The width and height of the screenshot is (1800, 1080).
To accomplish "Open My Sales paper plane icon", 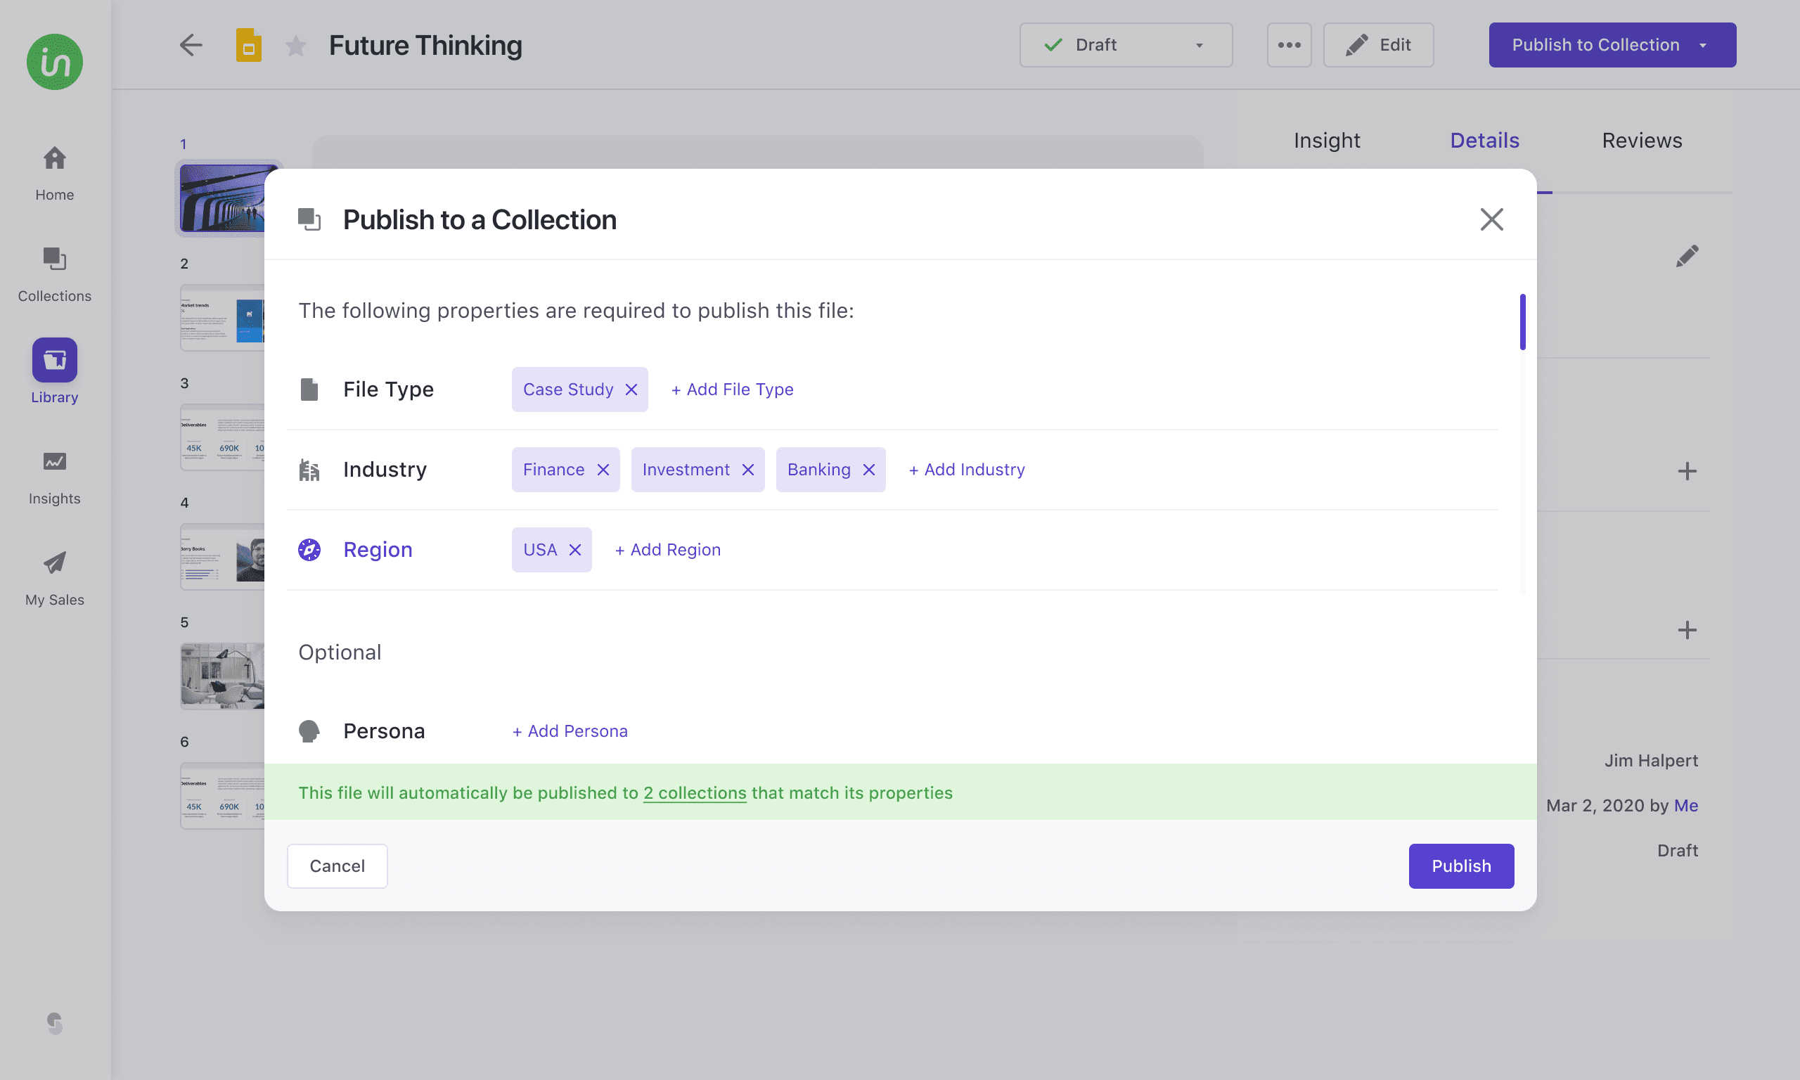I will pyautogui.click(x=55, y=562).
